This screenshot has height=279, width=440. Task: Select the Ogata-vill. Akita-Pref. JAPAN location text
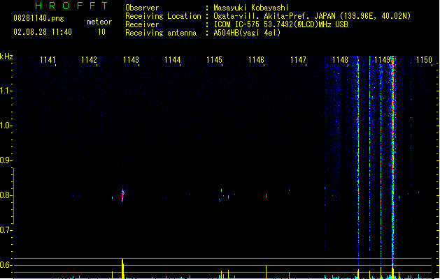(x=312, y=16)
